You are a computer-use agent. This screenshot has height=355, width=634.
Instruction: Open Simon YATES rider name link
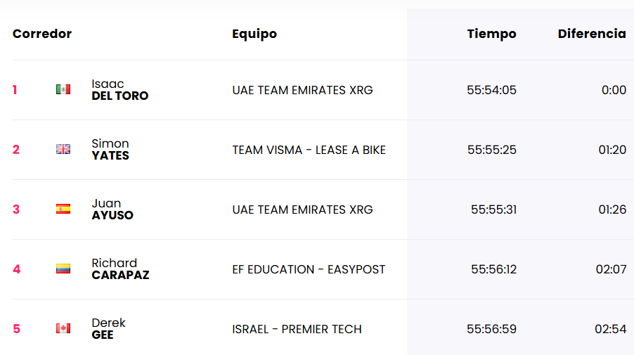(x=110, y=150)
